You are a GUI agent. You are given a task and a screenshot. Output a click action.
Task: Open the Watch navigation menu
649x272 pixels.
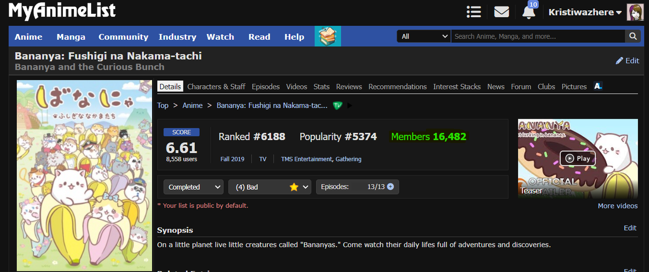(x=220, y=37)
